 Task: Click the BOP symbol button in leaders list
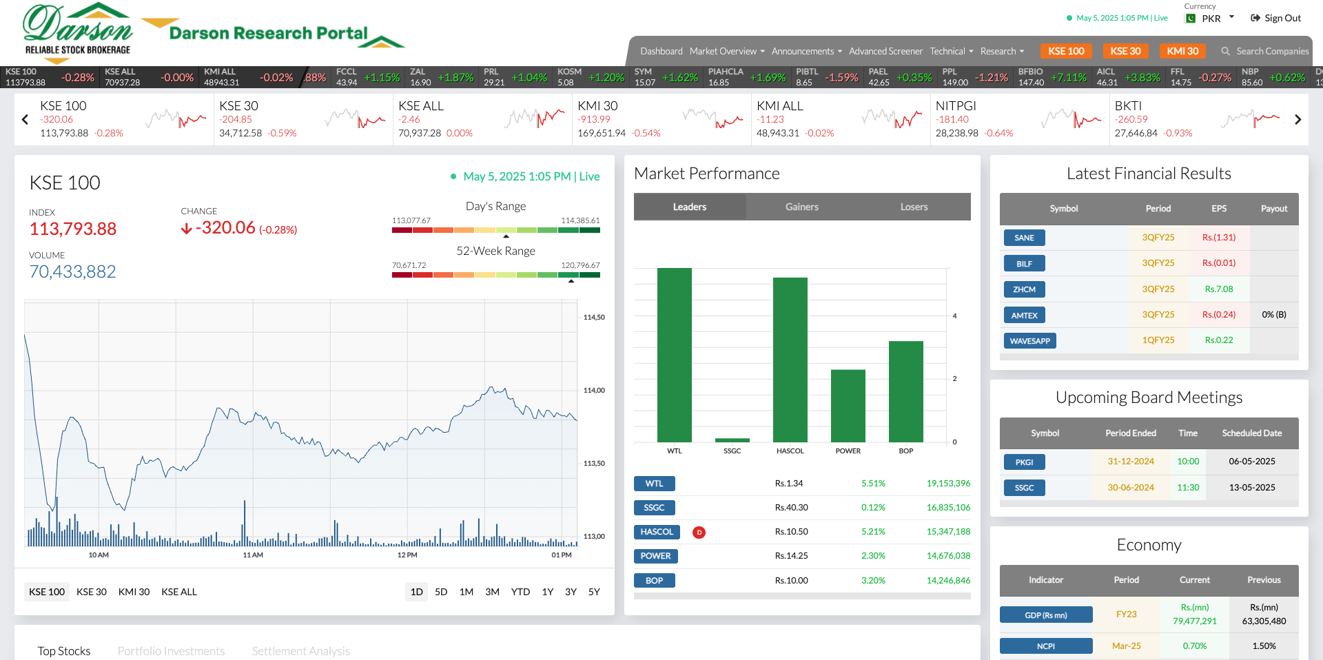pyautogui.click(x=654, y=581)
